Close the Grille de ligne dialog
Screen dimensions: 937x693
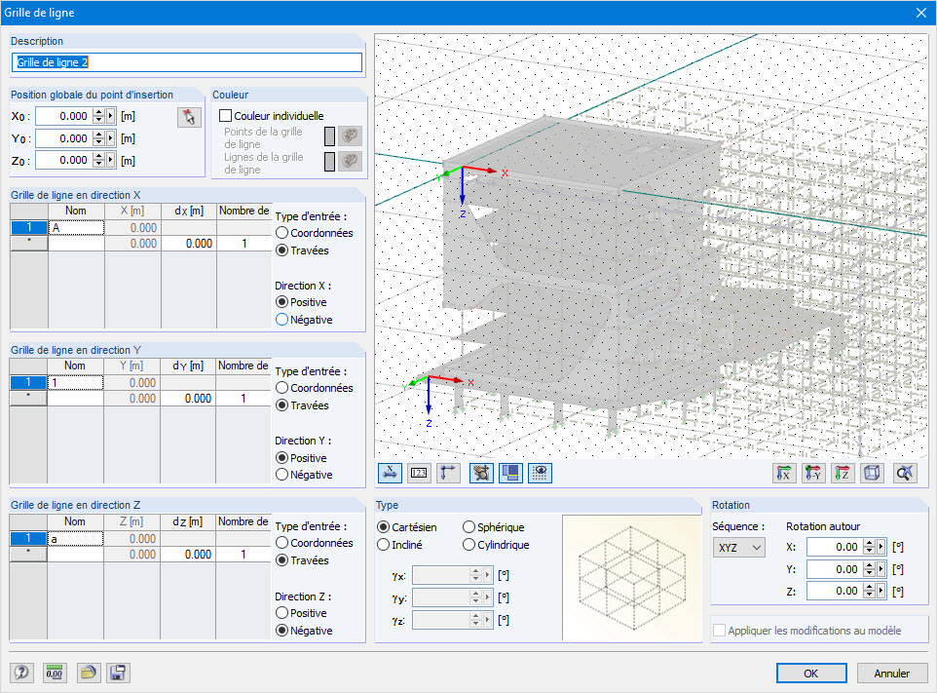[x=920, y=13]
